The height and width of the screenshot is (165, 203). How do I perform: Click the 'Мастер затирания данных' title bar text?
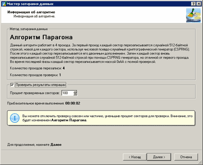30,4
